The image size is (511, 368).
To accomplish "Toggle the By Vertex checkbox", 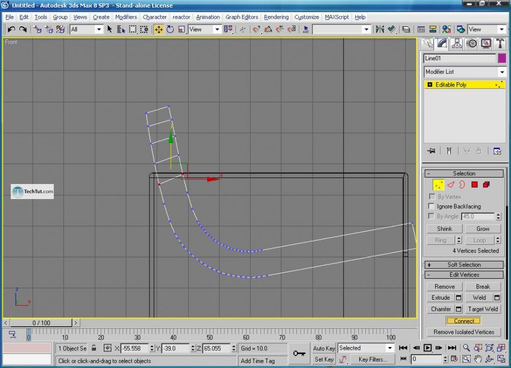I will click(x=432, y=196).
